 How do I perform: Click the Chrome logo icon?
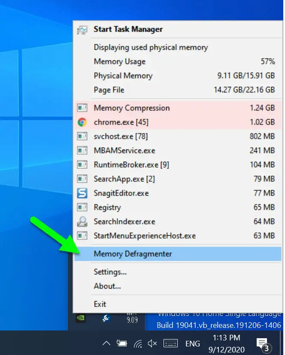[82, 122]
